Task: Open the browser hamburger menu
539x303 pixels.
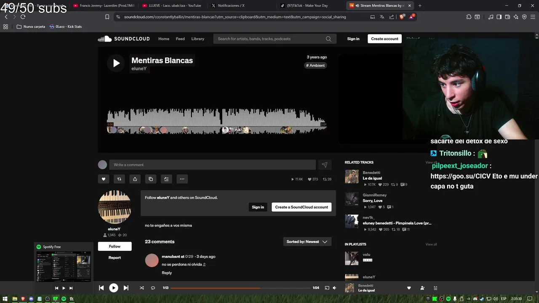Action: 533,17
